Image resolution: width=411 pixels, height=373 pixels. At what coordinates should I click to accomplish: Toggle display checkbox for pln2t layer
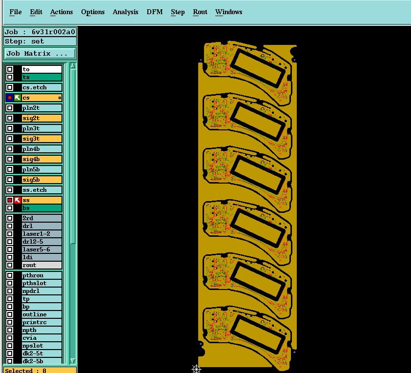click(x=10, y=108)
